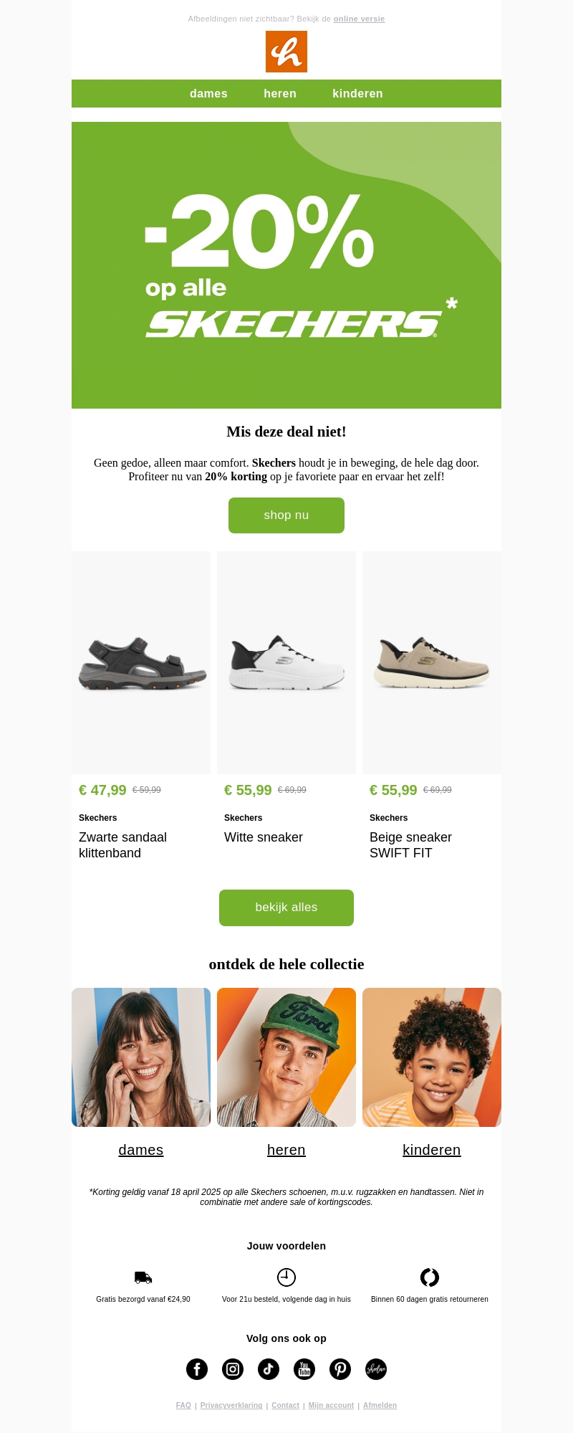Open the Privacyverklaring footer link
Image resolution: width=573 pixels, height=1433 pixels.
pos(231,1406)
